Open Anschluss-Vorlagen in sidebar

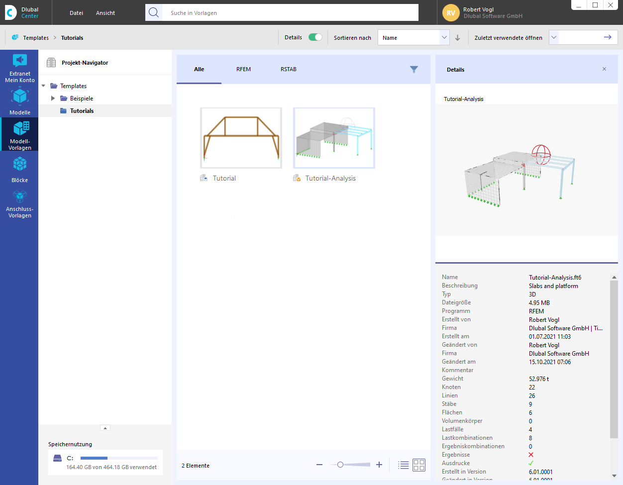pyautogui.click(x=19, y=204)
